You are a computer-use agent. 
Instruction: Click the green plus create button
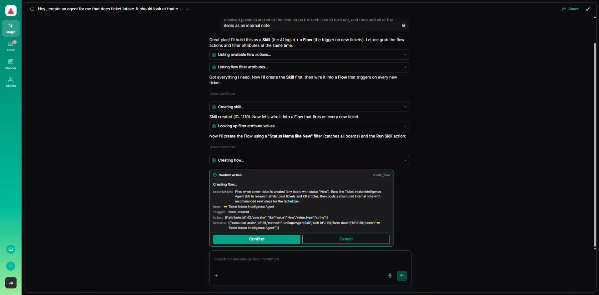(11, 266)
